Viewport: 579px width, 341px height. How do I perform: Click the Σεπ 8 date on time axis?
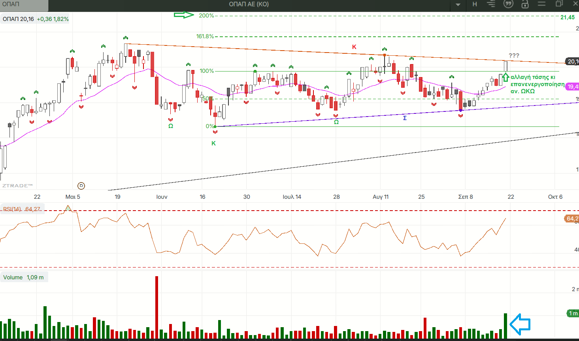465,197
